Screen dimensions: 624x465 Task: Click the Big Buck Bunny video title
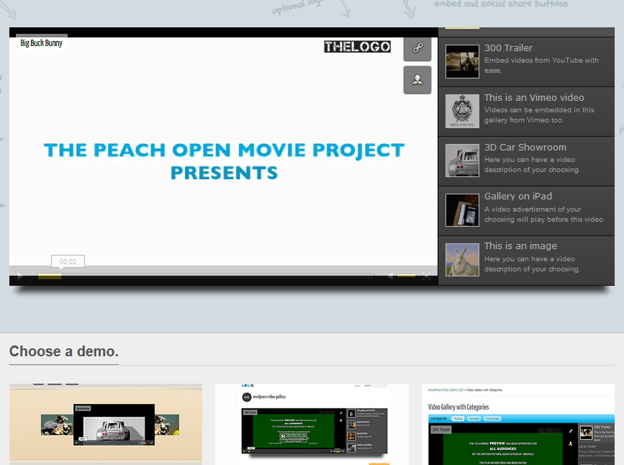(x=42, y=43)
